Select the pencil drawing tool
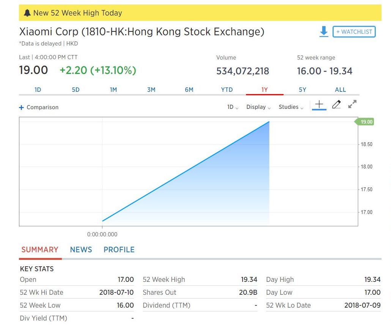Image resolution: width=391 pixels, height=327 pixels. pyautogui.click(x=336, y=105)
